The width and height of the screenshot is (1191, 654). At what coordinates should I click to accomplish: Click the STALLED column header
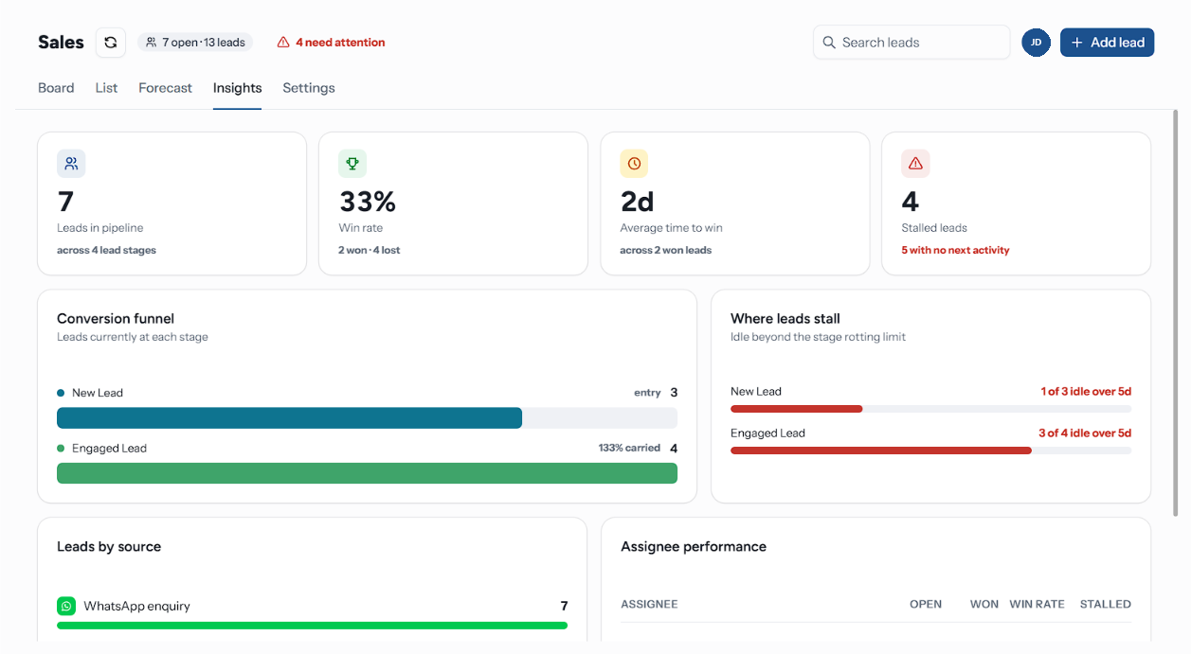coord(1106,604)
